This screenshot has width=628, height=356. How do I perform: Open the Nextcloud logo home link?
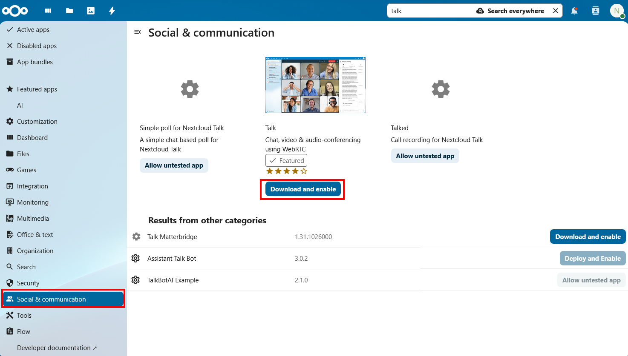tap(15, 11)
